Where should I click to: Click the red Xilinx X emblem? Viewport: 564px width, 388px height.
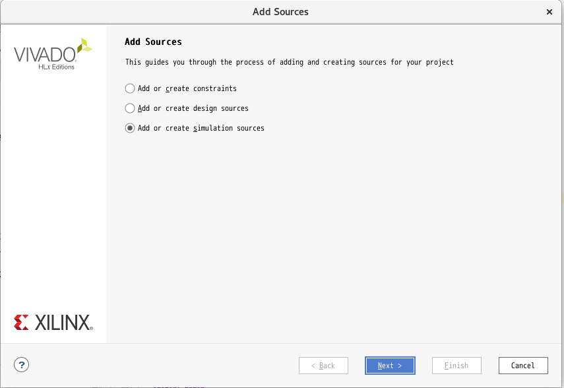pos(21,322)
